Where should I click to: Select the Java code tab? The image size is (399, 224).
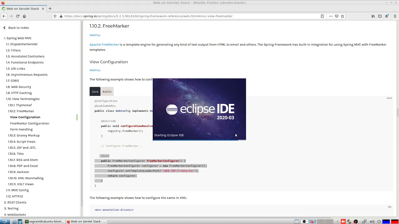point(95,91)
